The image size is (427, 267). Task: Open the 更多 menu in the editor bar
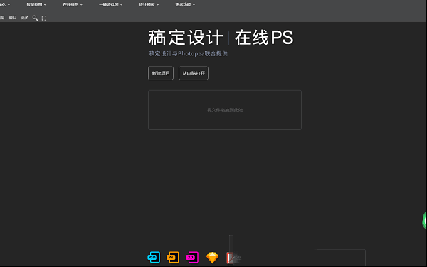click(x=24, y=18)
